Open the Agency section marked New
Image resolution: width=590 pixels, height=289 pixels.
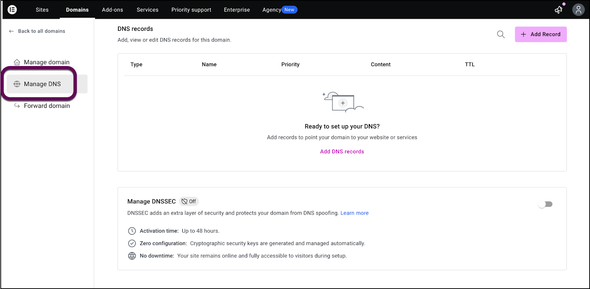click(x=279, y=10)
